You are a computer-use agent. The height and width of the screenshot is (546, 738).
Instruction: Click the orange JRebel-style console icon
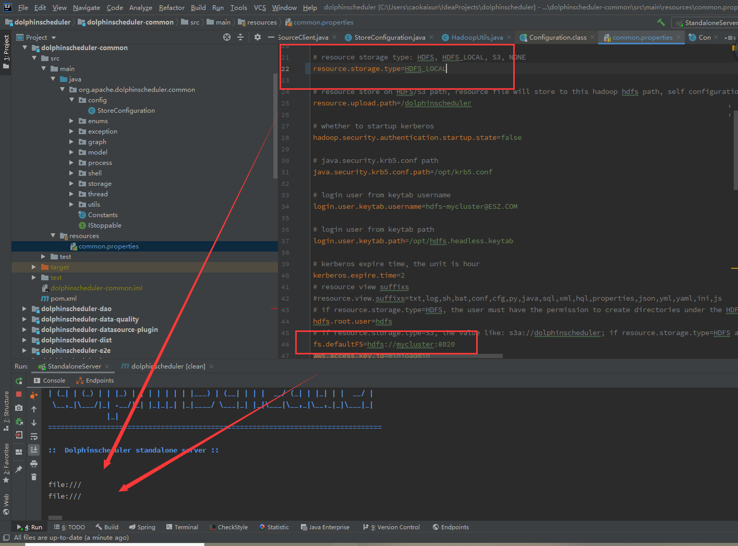pos(34,395)
